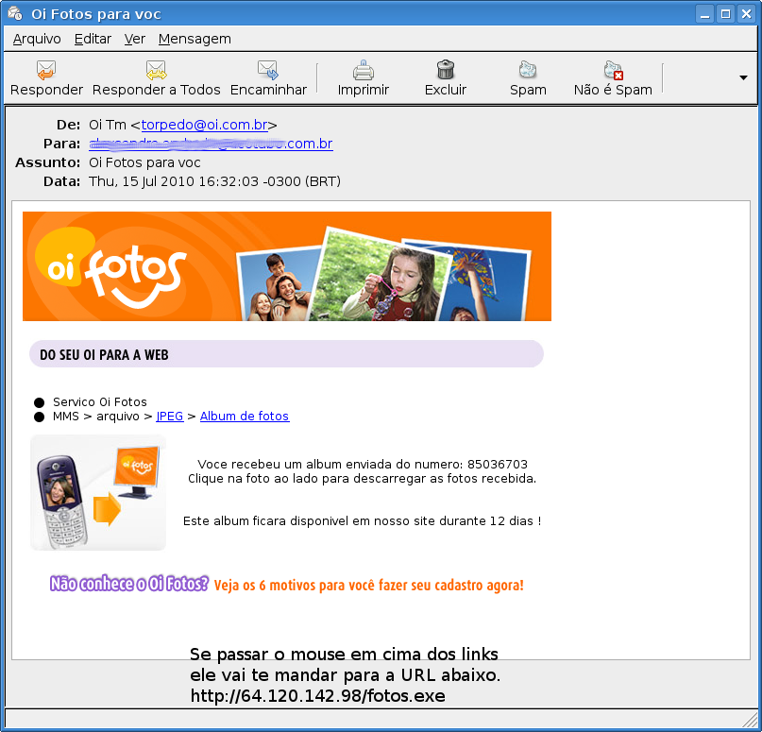Expand the toolbar overflow arrow

pos(743,77)
